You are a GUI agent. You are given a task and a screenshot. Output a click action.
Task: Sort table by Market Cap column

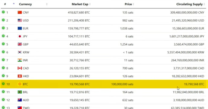click(x=80, y=4)
